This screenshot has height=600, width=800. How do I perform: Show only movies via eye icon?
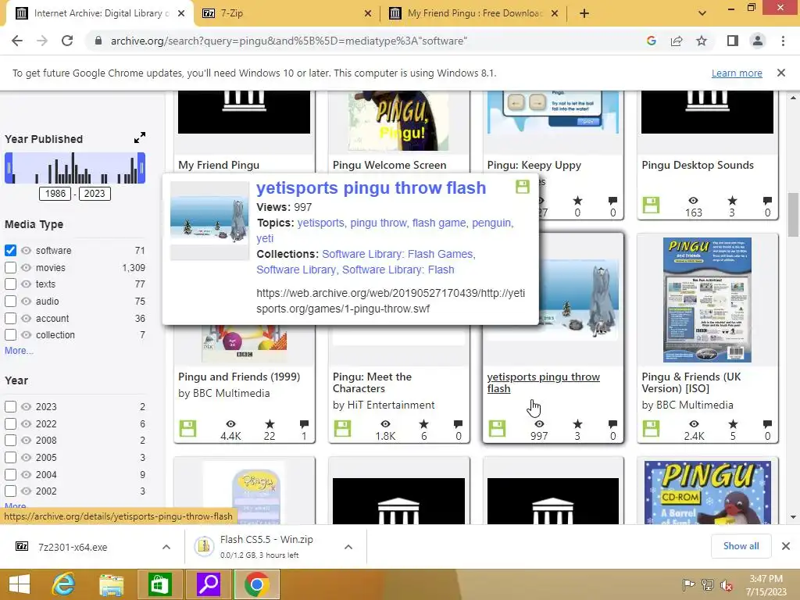(26, 267)
